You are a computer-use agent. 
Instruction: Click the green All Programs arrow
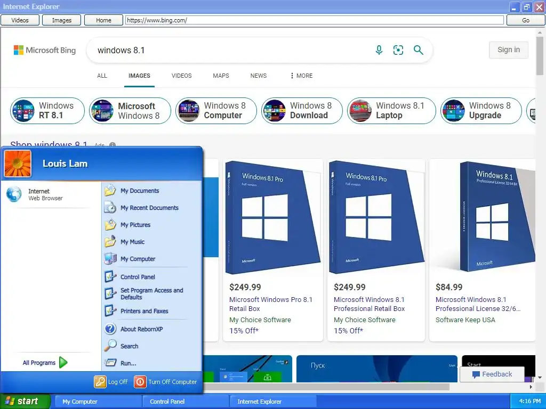pos(63,363)
